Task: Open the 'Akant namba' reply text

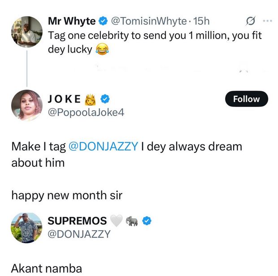Action: (47, 268)
